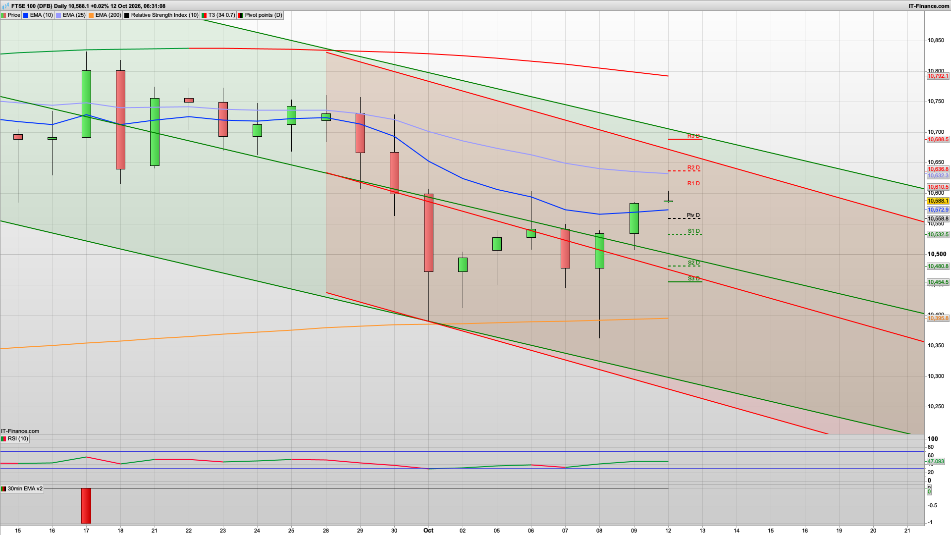The image size is (951, 535).
Task: Open the Price legend settings button
Action: (11, 15)
